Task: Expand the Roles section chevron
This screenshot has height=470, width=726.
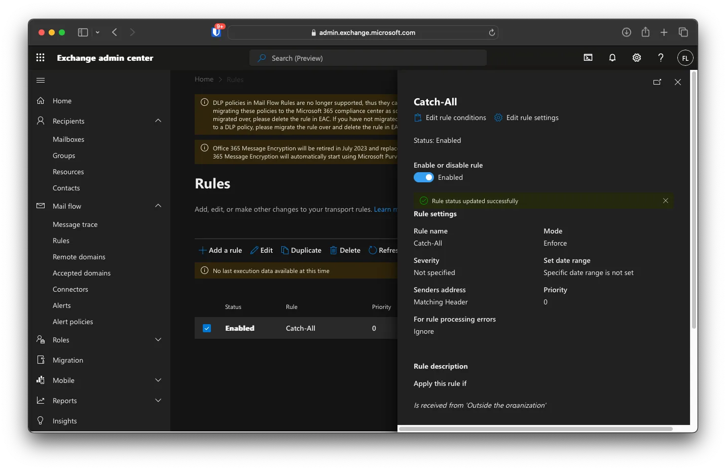Action: [158, 339]
